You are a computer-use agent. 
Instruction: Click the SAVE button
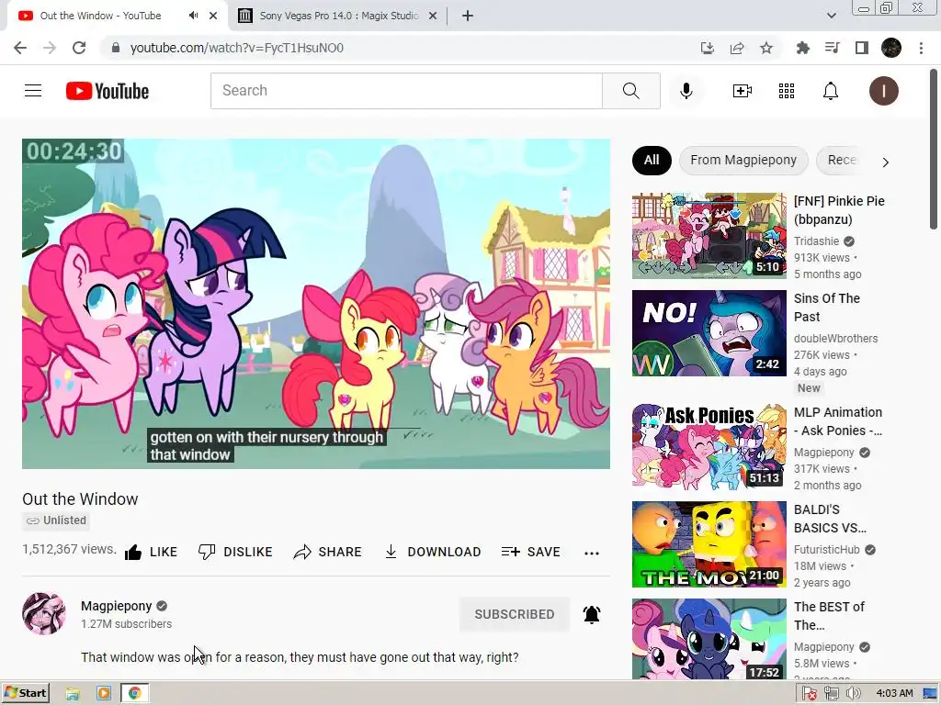(530, 552)
